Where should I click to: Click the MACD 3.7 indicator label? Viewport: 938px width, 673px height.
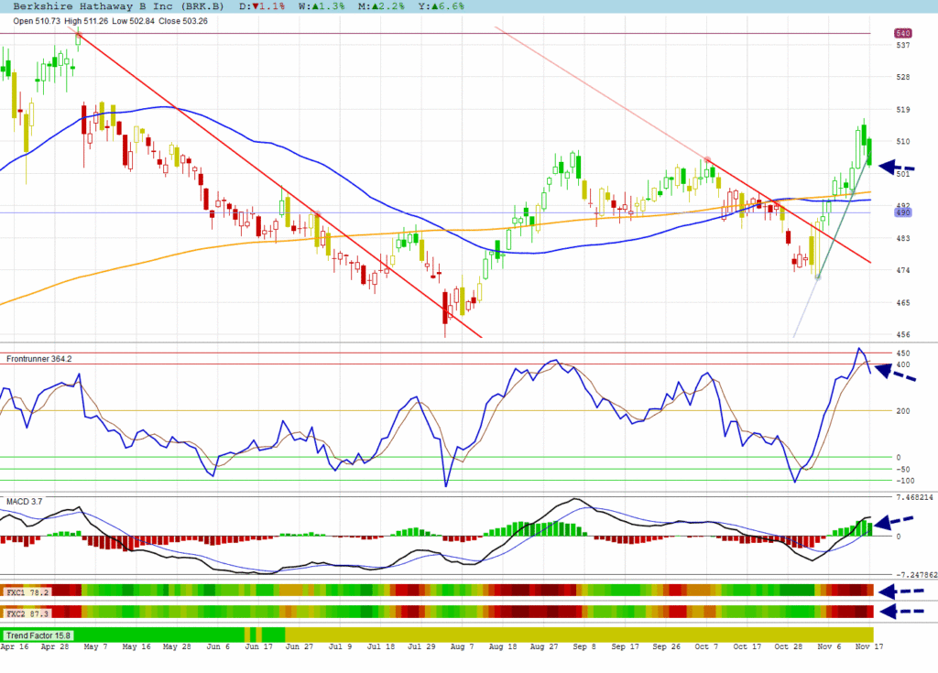tap(25, 502)
